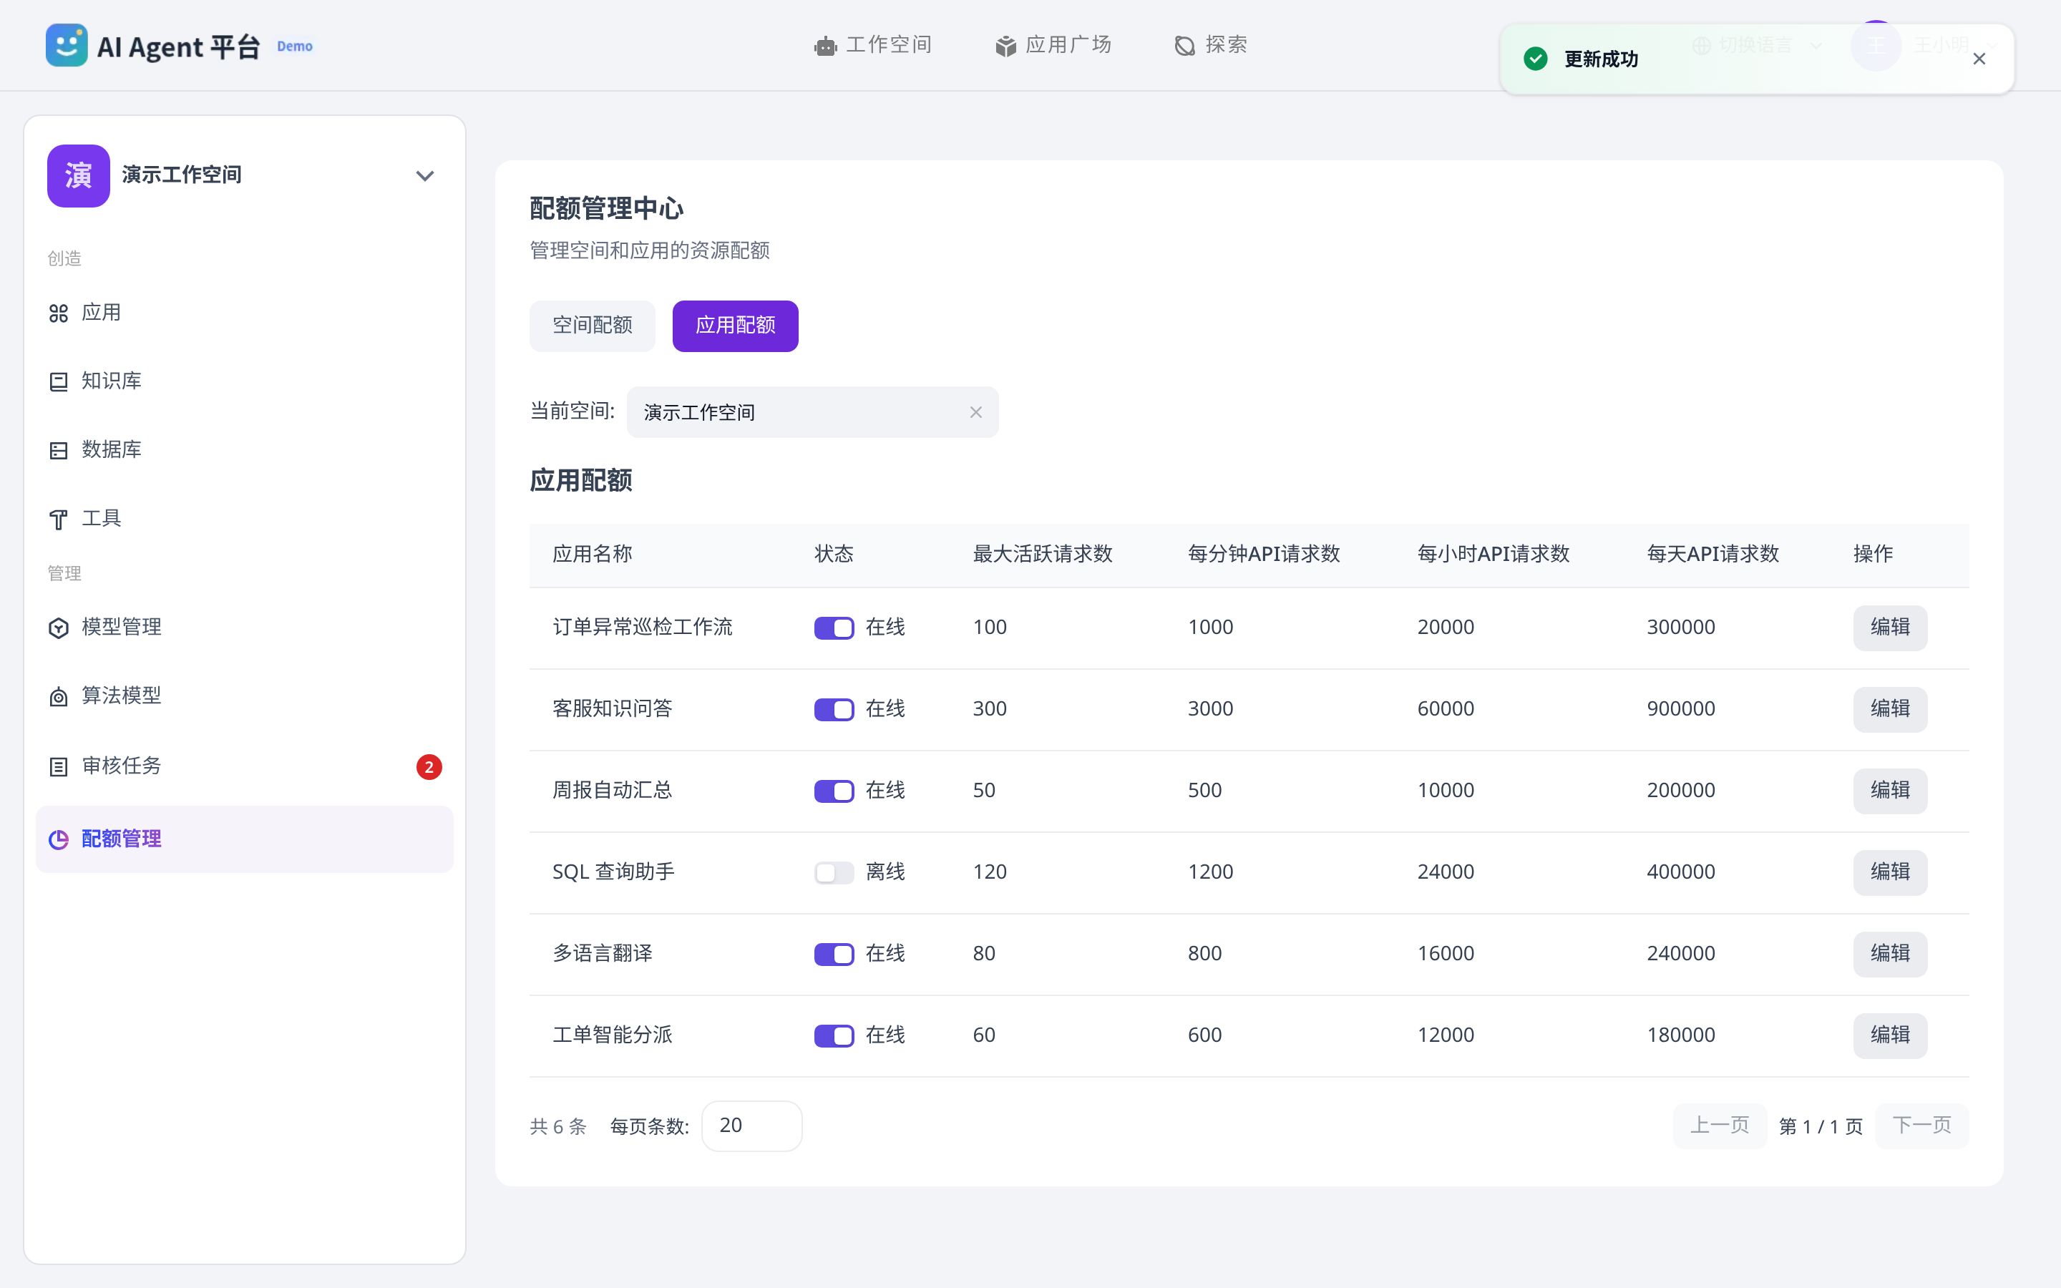The image size is (2061, 1288).
Task: Open 工具 via its sidebar hammer icon
Action: coord(58,519)
